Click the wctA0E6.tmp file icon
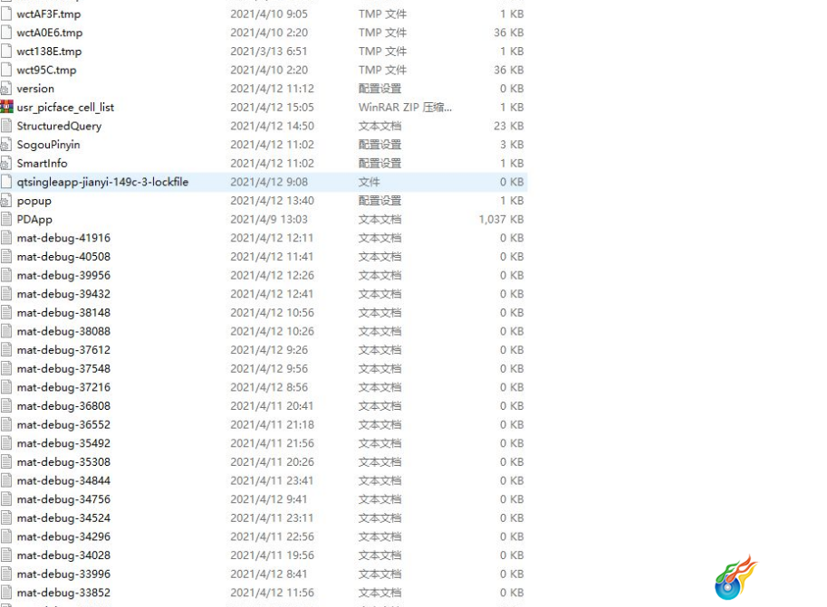Viewport: 827px width, 607px height. pos(6,33)
